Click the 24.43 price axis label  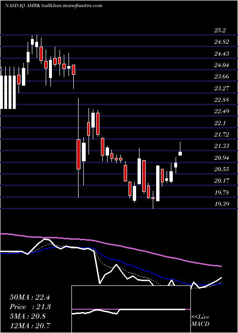coord(221,53)
